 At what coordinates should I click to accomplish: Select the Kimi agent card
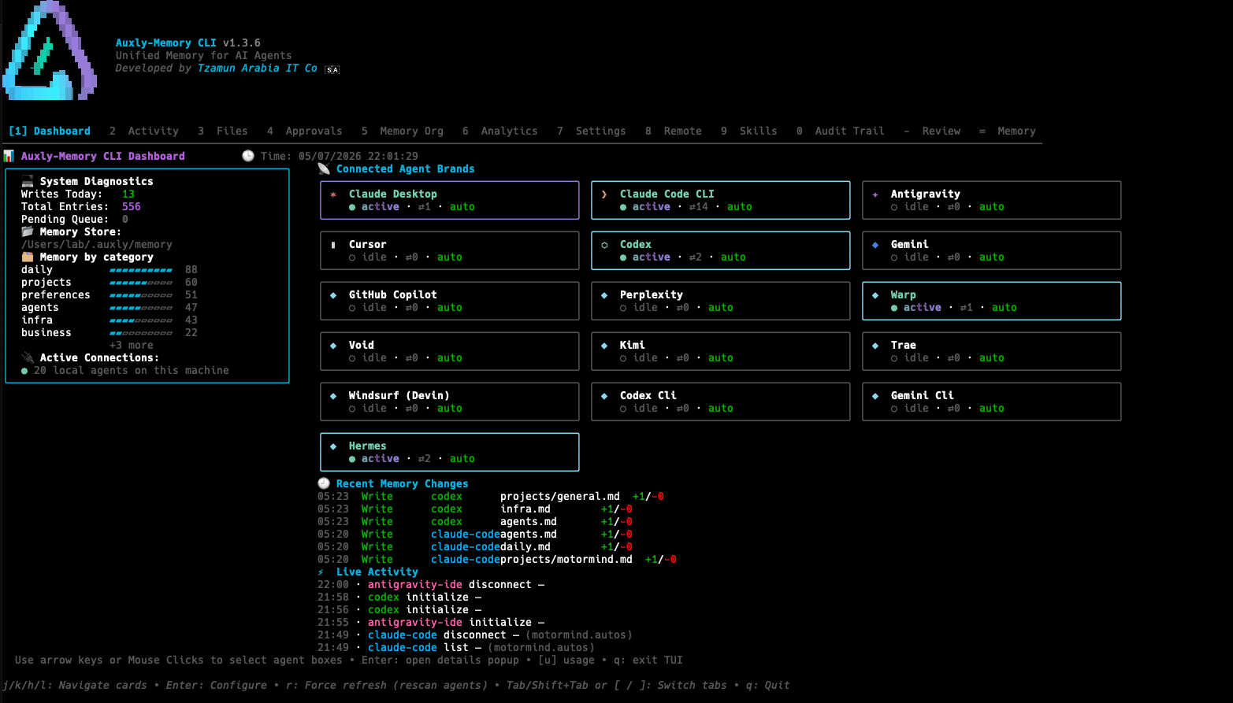pyautogui.click(x=721, y=351)
